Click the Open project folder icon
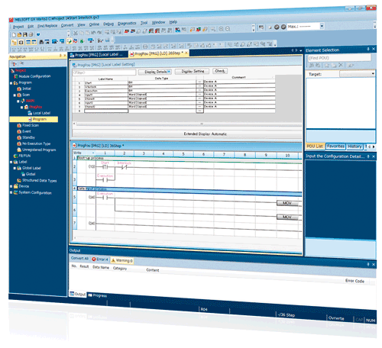This screenshot has width=382, height=348. pyautogui.click(x=19, y=34)
